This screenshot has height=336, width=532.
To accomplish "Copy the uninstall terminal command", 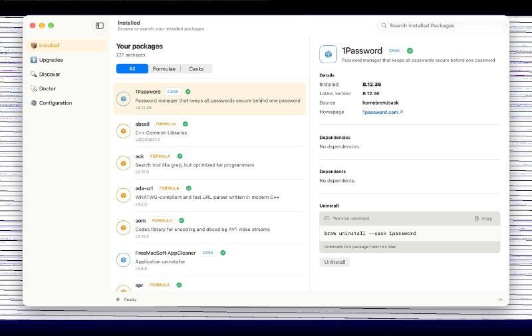I will tap(483, 219).
